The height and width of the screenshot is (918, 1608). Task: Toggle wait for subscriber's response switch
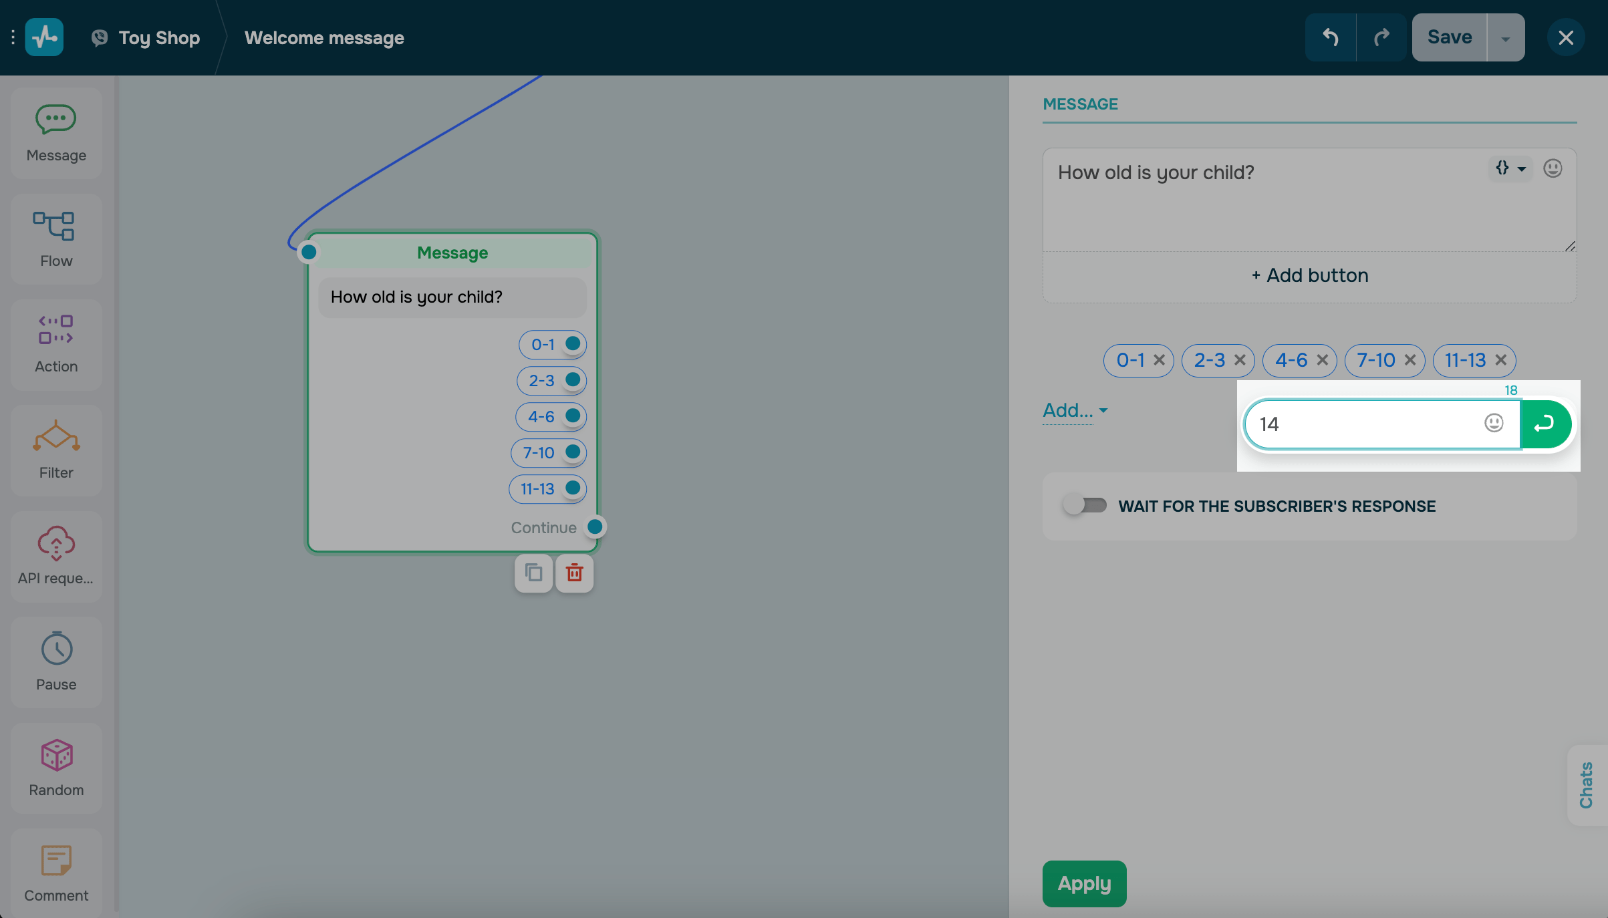click(1085, 505)
